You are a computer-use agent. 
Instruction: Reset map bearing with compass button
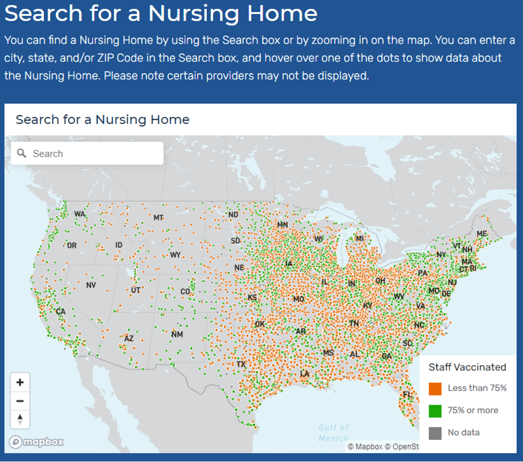(20, 419)
